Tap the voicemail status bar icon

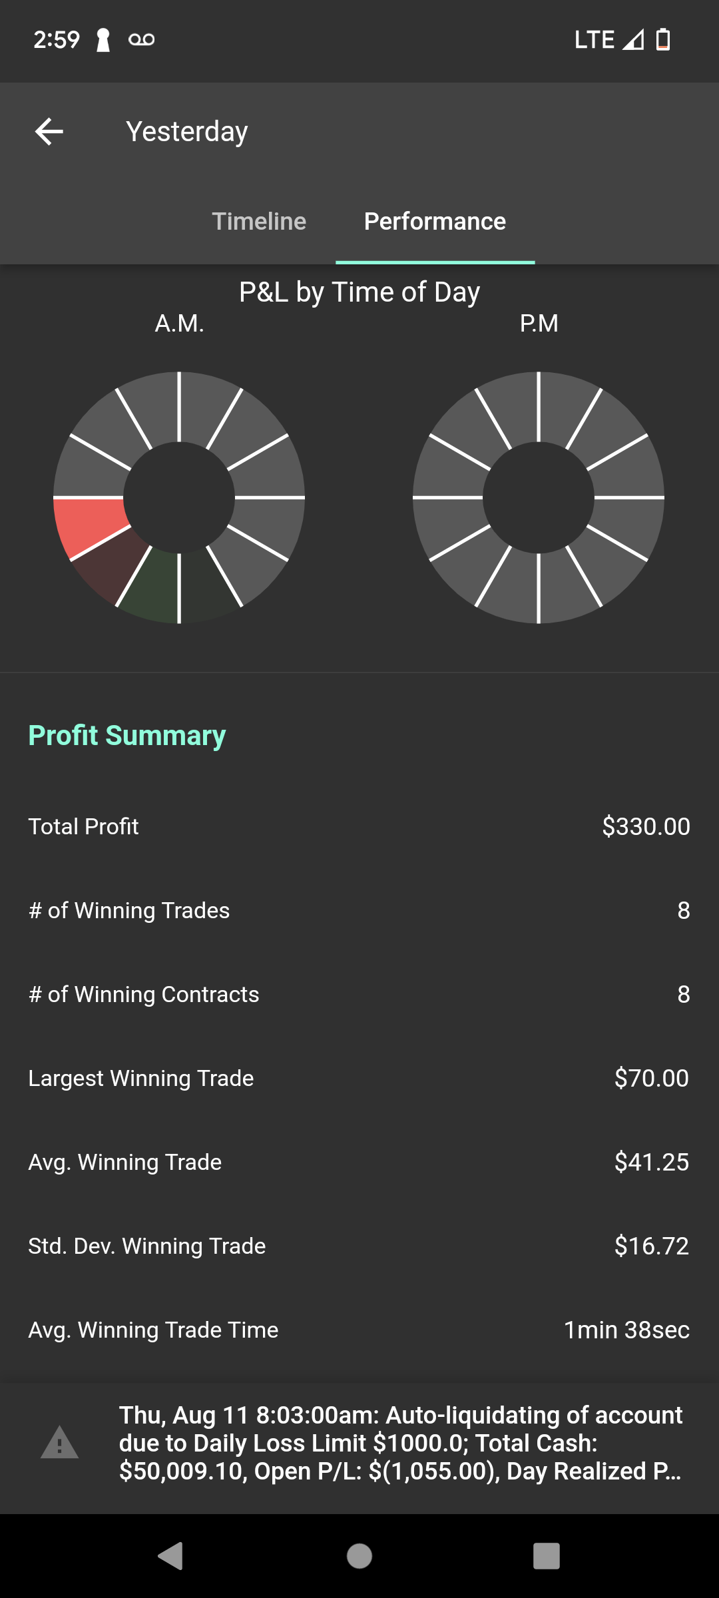141,40
